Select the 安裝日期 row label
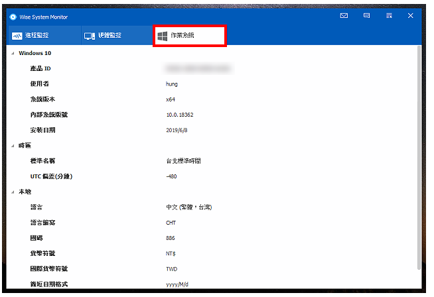 pos(42,130)
